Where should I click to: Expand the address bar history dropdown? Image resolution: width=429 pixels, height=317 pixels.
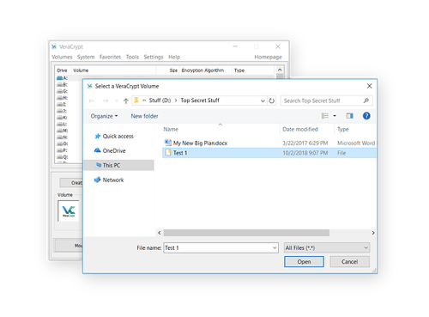pyautogui.click(x=263, y=101)
